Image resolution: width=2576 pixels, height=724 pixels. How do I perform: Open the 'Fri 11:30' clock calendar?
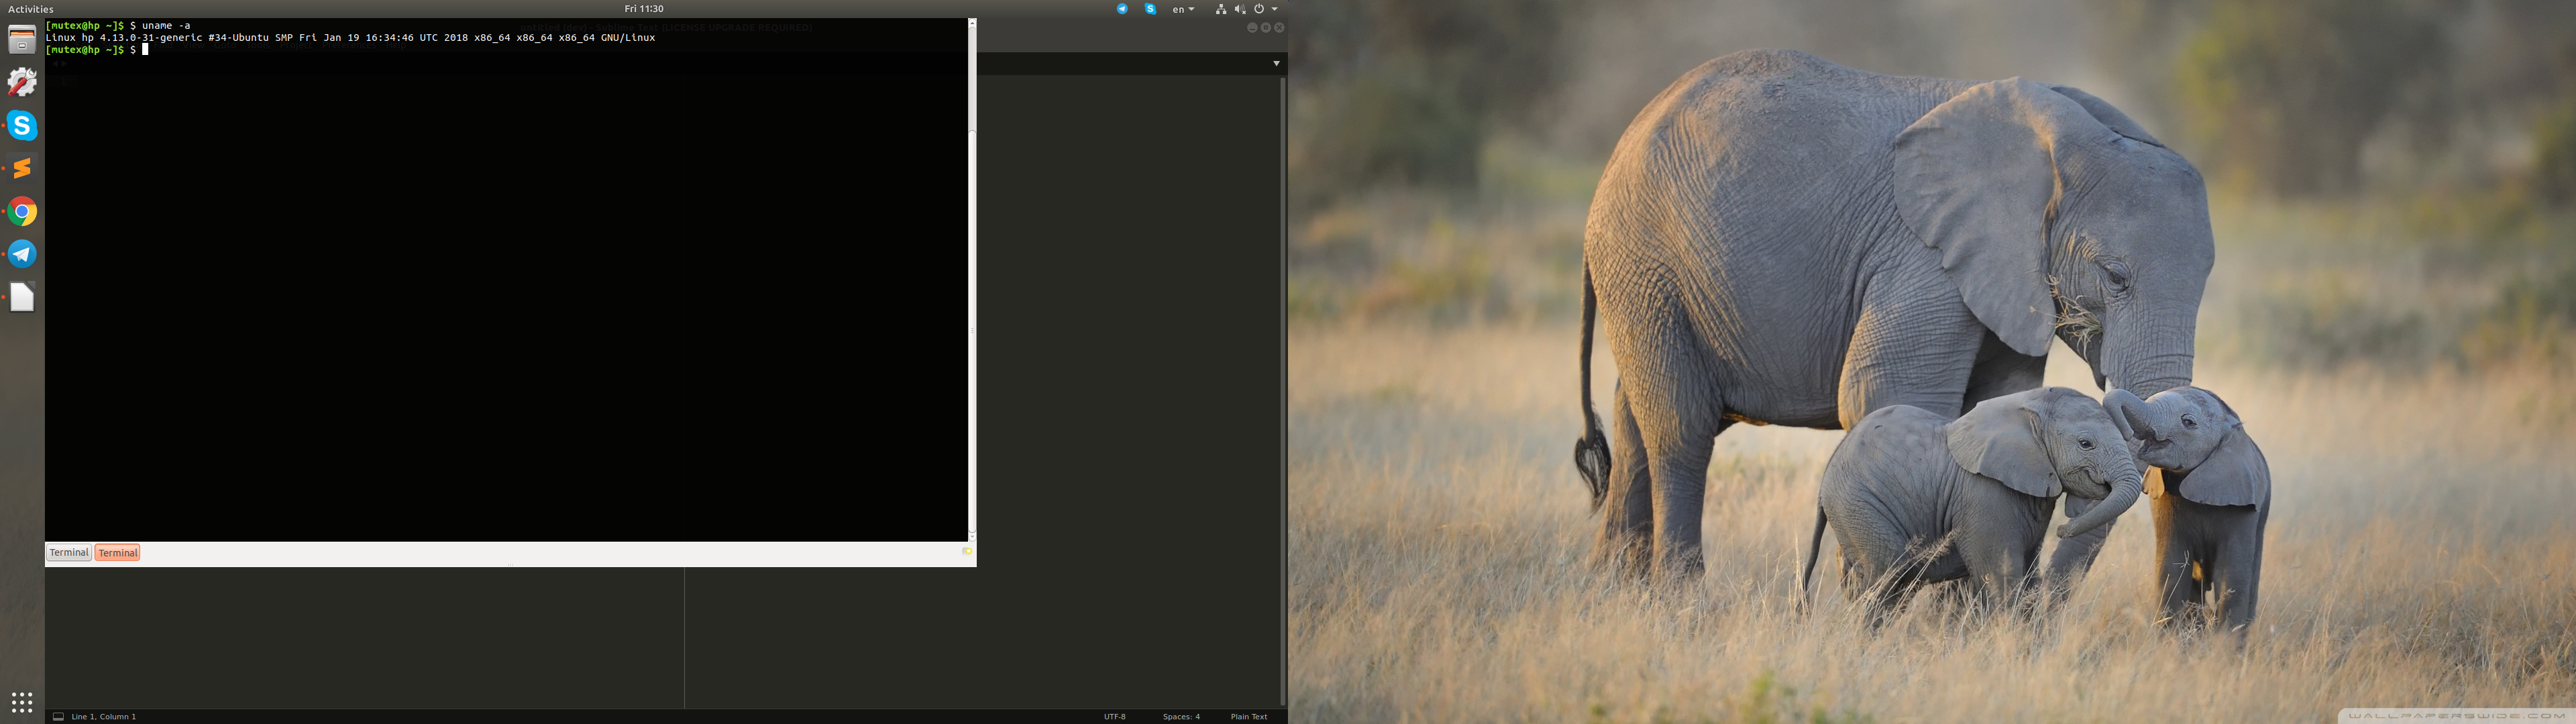click(644, 9)
